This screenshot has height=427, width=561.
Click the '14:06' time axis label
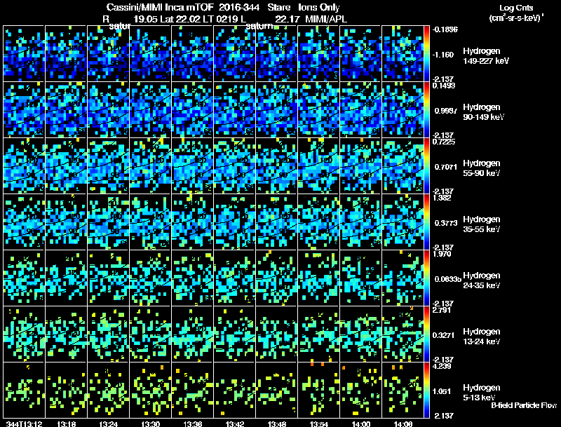(x=403, y=423)
